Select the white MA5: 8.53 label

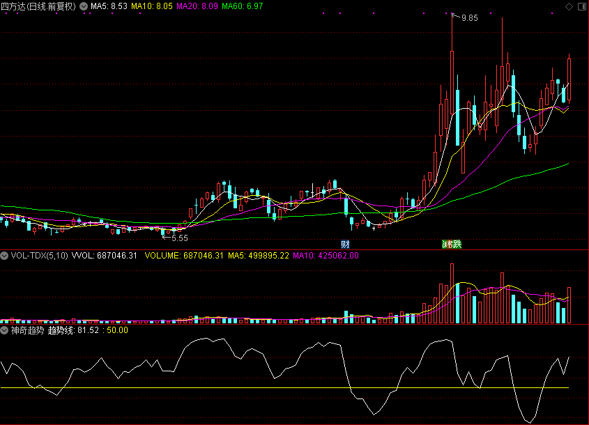tap(109, 6)
